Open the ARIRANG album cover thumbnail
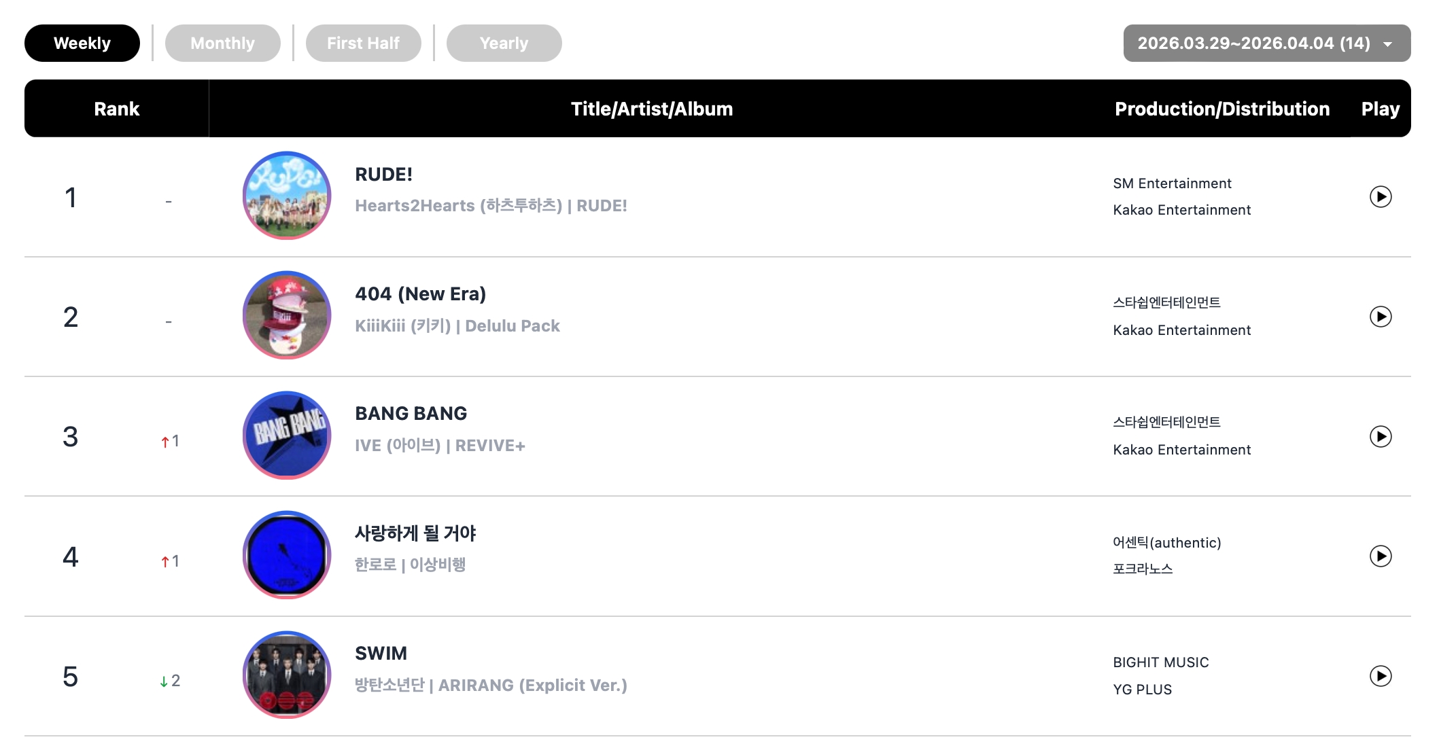This screenshot has width=1439, height=746. tap(287, 675)
